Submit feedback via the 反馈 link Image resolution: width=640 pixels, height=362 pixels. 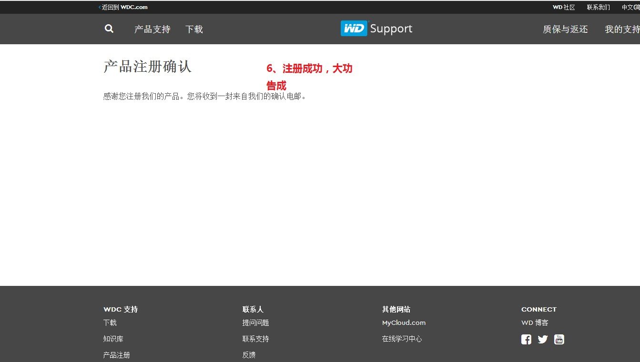249,355
